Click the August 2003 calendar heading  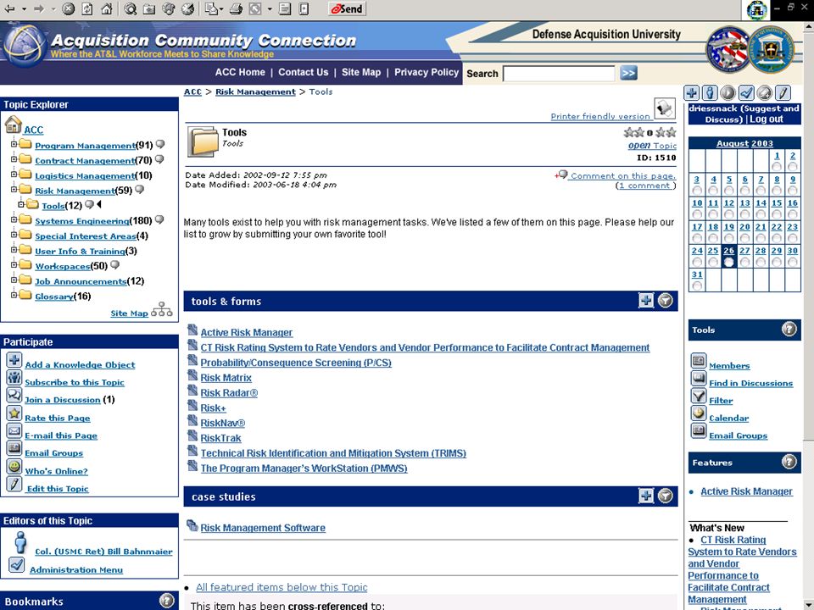coord(744,143)
